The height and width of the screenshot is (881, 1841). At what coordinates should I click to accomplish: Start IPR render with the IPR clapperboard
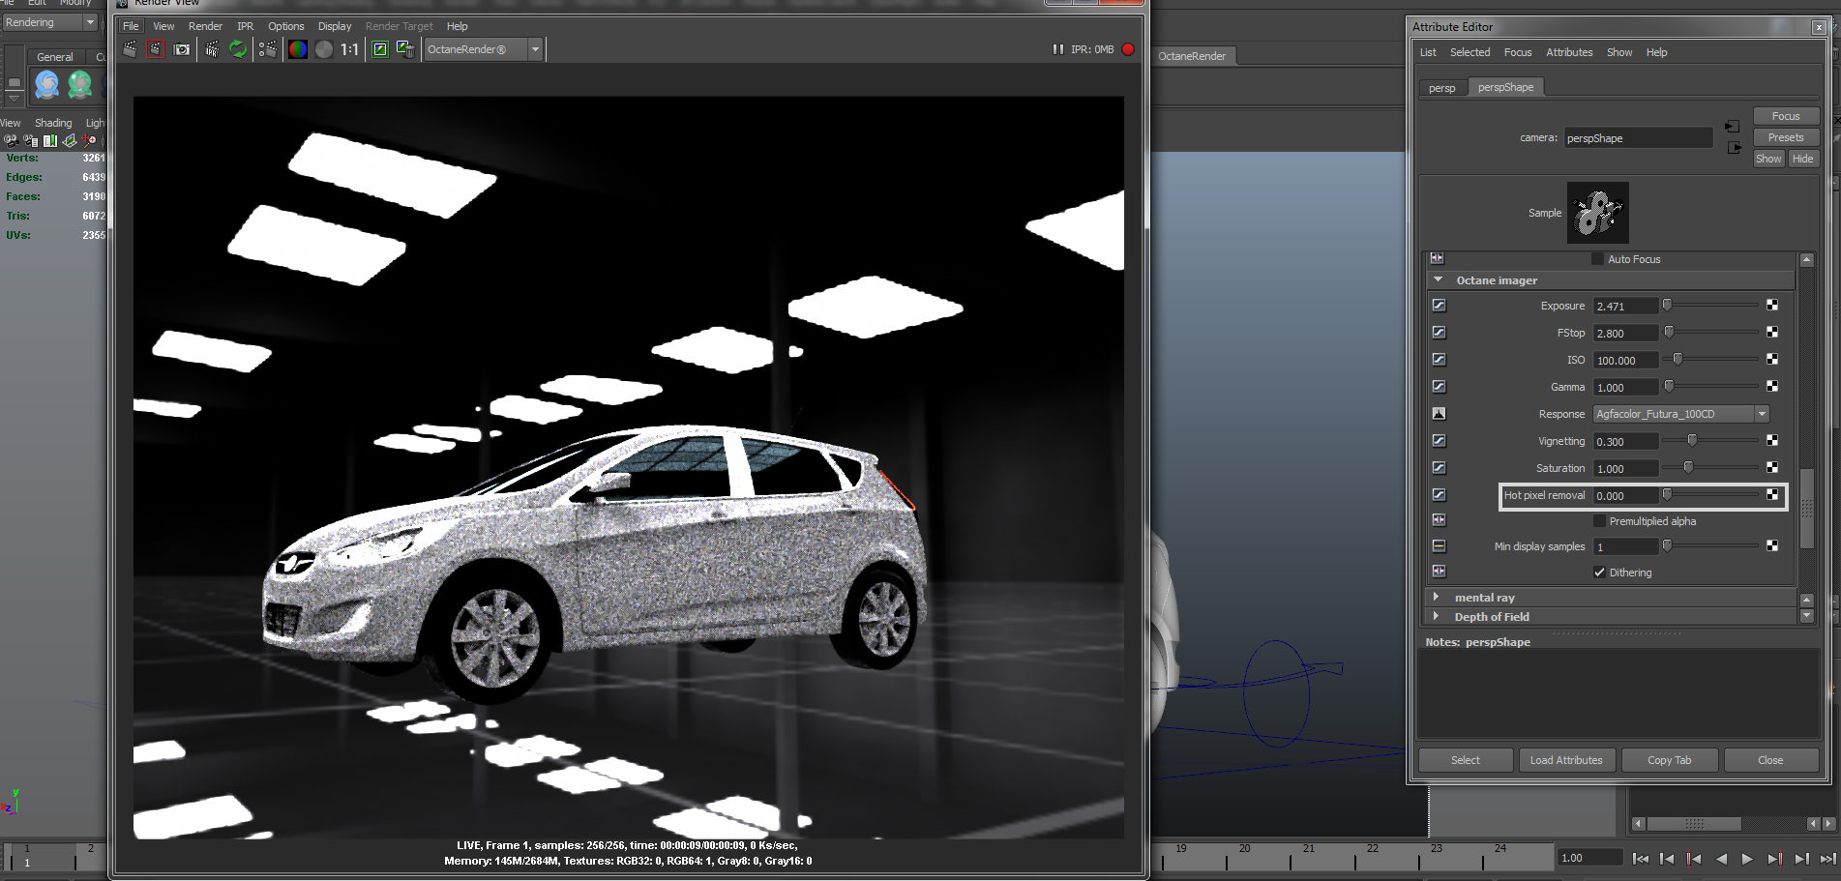212,49
